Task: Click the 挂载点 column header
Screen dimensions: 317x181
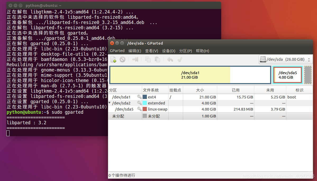Action: click(175, 90)
